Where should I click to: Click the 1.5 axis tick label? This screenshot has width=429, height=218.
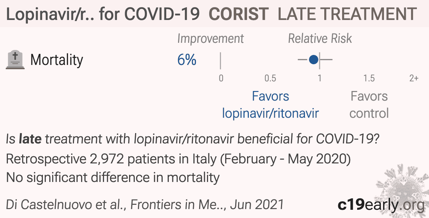(x=369, y=78)
